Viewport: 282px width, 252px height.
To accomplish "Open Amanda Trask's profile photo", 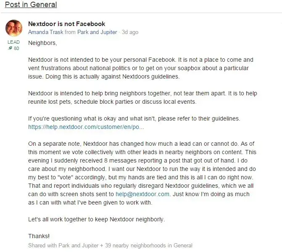I will (x=13, y=28).
